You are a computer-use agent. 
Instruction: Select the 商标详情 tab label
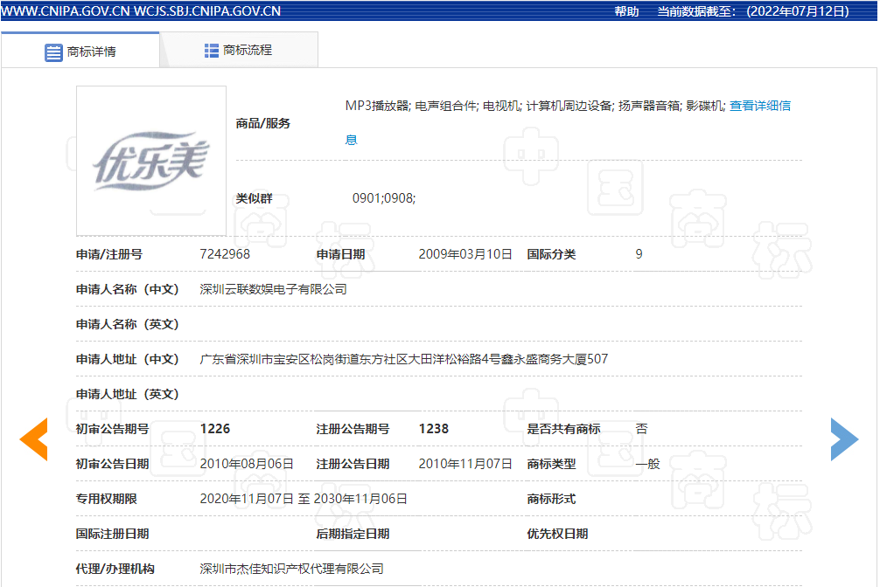(91, 52)
